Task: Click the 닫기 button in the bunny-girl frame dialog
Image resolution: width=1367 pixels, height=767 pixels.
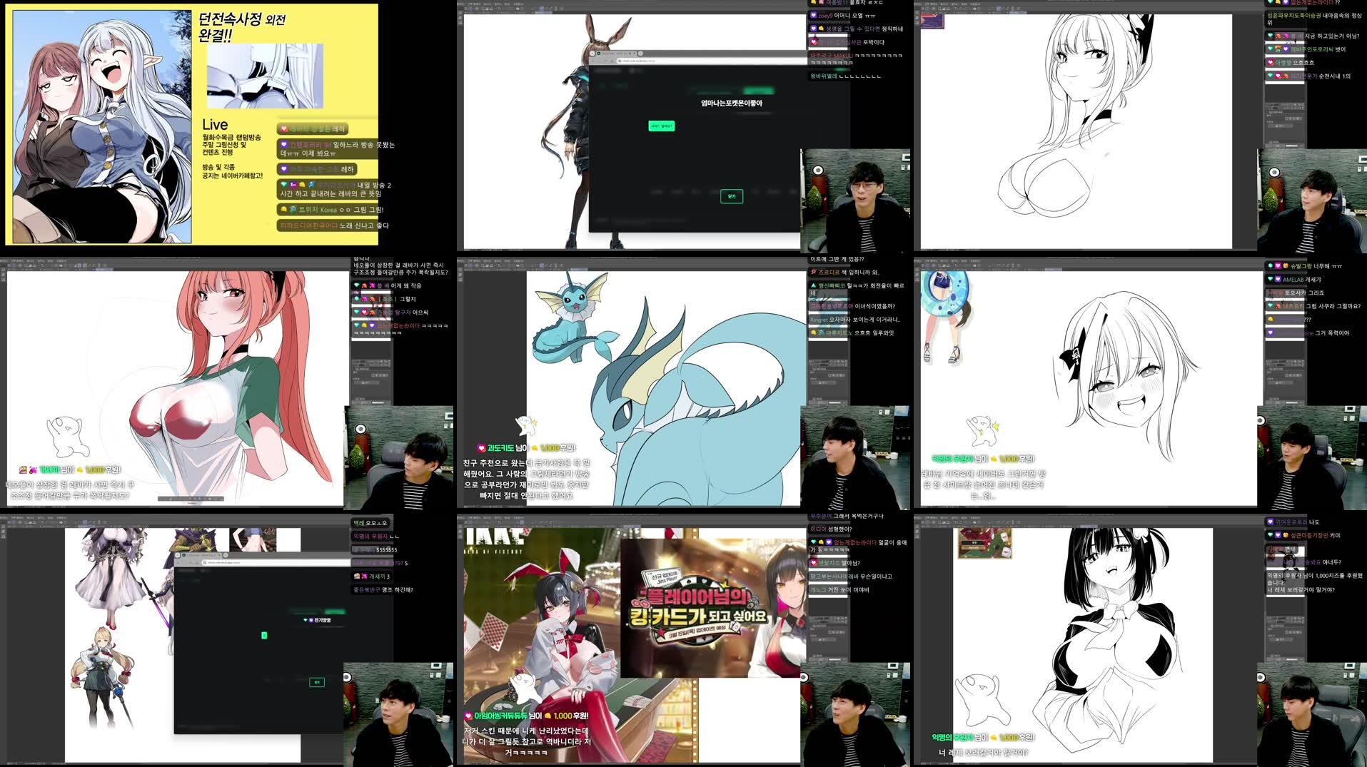Action: pos(732,196)
